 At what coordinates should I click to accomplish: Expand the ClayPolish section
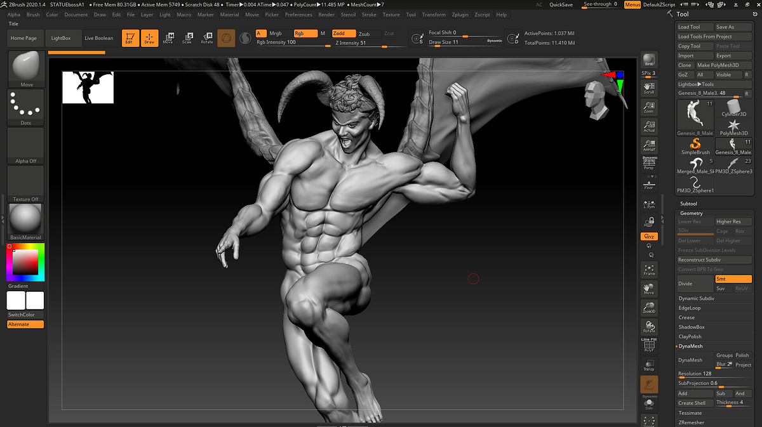(690, 336)
